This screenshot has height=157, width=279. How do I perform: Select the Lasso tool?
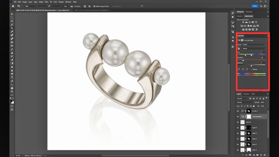point(12,21)
